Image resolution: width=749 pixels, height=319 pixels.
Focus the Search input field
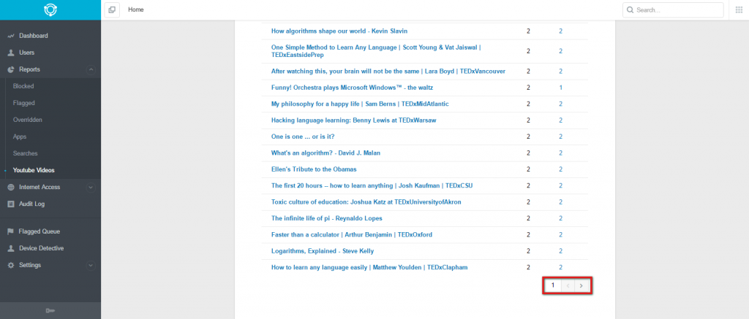coord(673,9)
